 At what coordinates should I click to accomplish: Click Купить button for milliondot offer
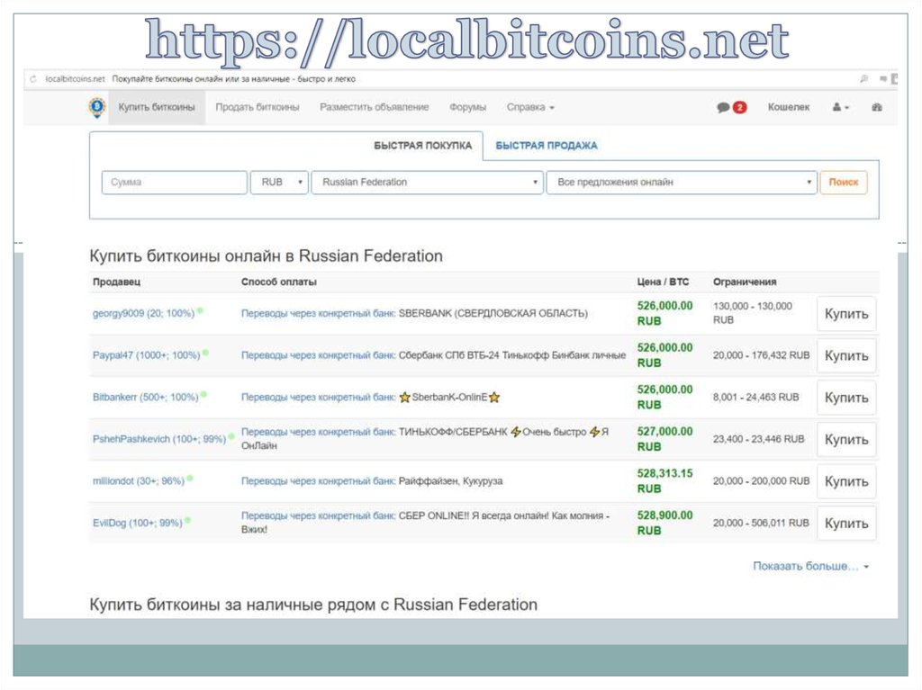click(846, 480)
